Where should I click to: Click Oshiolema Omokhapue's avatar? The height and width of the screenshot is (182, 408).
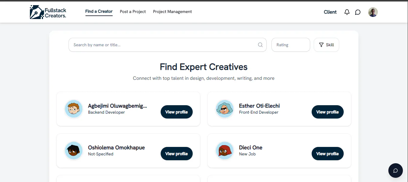pos(74,151)
